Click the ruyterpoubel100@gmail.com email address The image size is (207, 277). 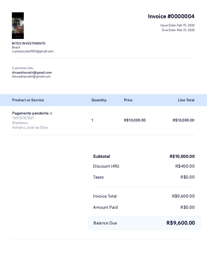coord(33,51)
